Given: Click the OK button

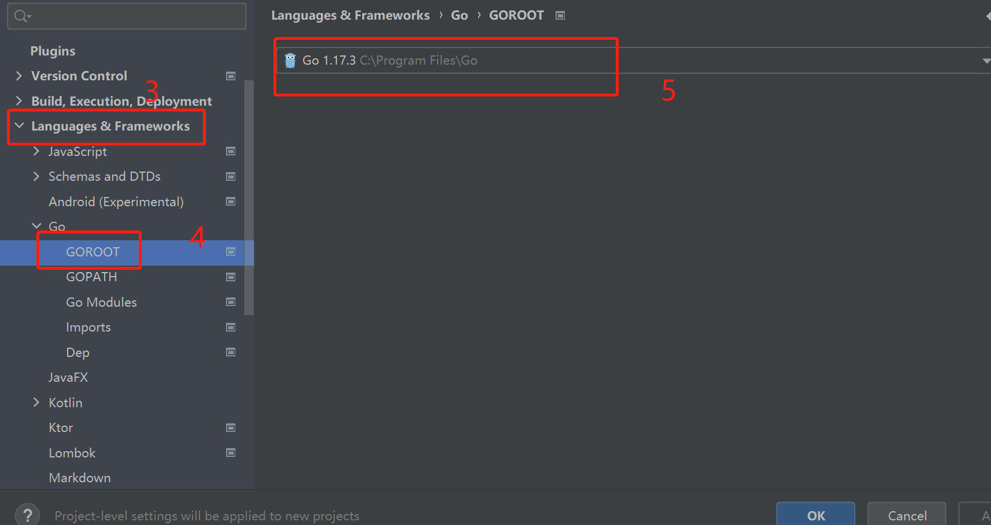Looking at the screenshot, I should point(816,514).
